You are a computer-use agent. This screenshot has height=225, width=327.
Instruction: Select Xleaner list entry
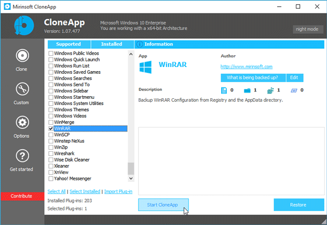pos(62,166)
